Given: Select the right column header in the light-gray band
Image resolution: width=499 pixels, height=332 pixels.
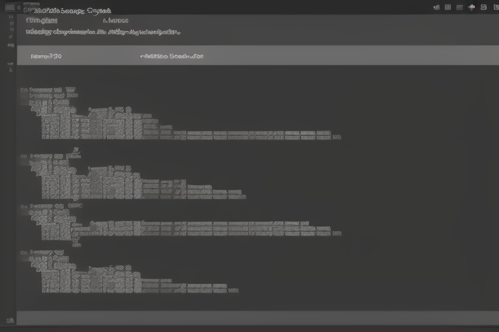Looking at the screenshot, I should click(x=172, y=56).
